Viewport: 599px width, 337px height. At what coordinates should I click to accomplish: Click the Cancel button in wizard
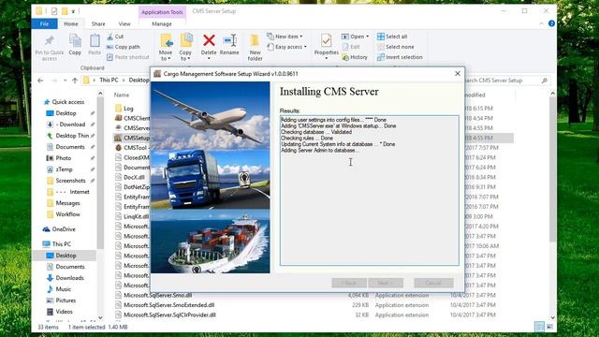tap(433, 283)
